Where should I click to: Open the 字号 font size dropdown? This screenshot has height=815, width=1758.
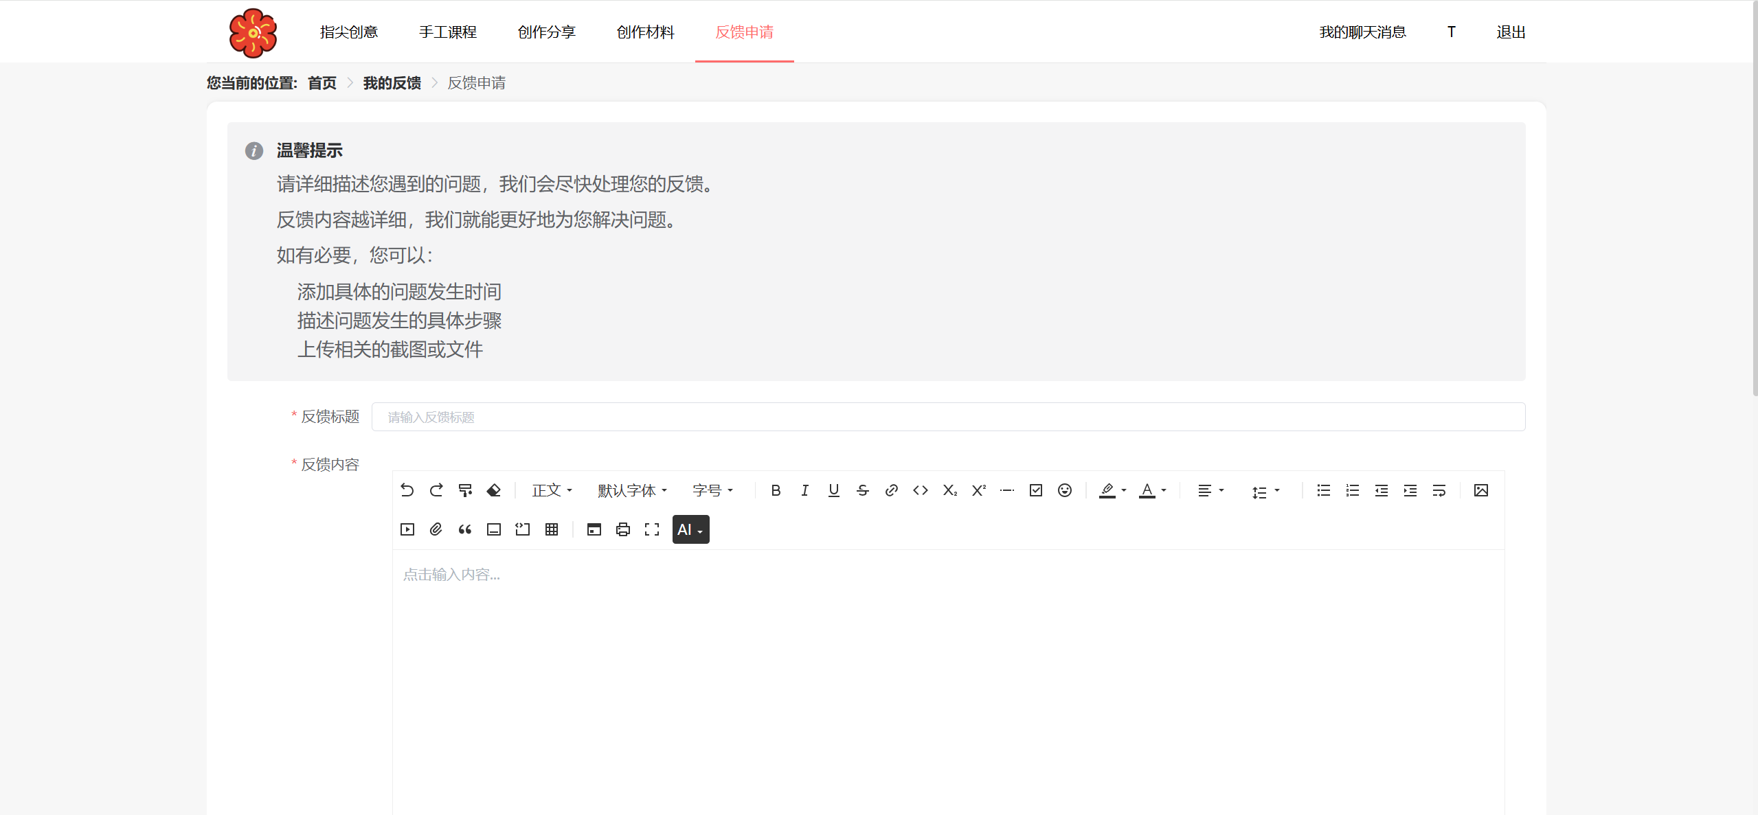click(713, 490)
